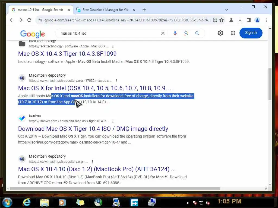Go to Google home via logo
278x208 pixels.
point(33,34)
